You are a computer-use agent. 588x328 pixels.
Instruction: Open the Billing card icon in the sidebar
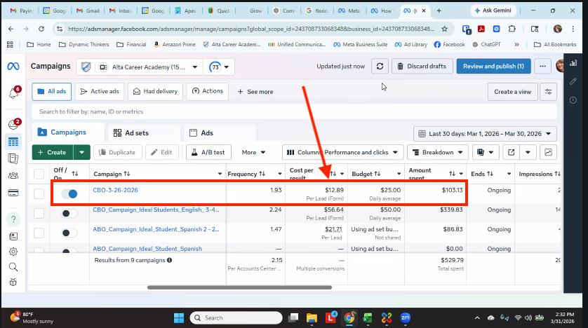click(13, 193)
